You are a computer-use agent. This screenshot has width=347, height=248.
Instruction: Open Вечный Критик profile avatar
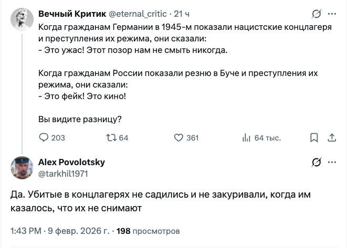pyautogui.click(x=22, y=19)
